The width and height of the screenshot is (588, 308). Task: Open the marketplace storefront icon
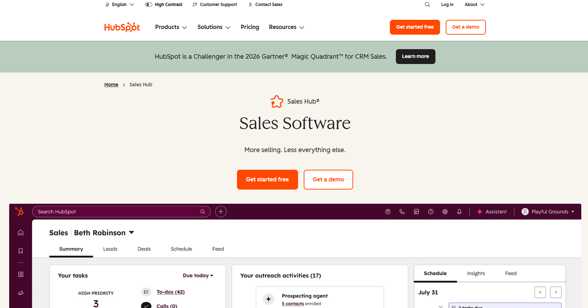click(x=416, y=211)
